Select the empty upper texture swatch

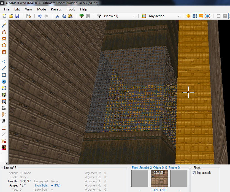click(x=140, y=178)
